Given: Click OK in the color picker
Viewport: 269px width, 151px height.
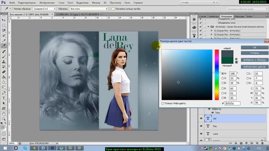Looking at the screenshot, I should pyautogui.click(x=254, y=47).
